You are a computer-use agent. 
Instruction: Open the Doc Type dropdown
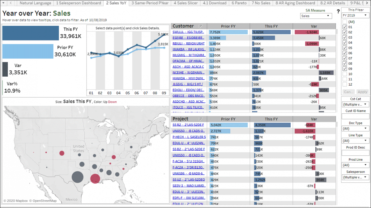[355, 129]
